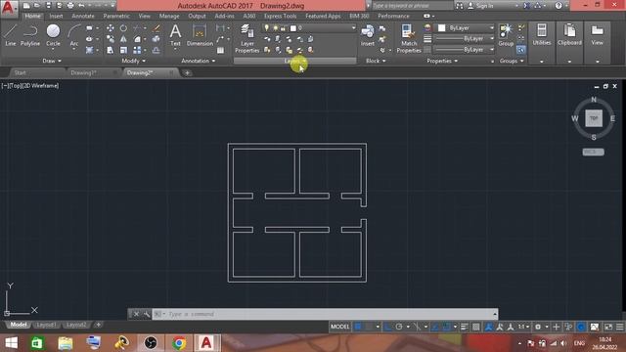The width and height of the screenshot is (626, 352).
Task: Click the Print icon in quick access toolbar
Action: [x=70, y=6]
